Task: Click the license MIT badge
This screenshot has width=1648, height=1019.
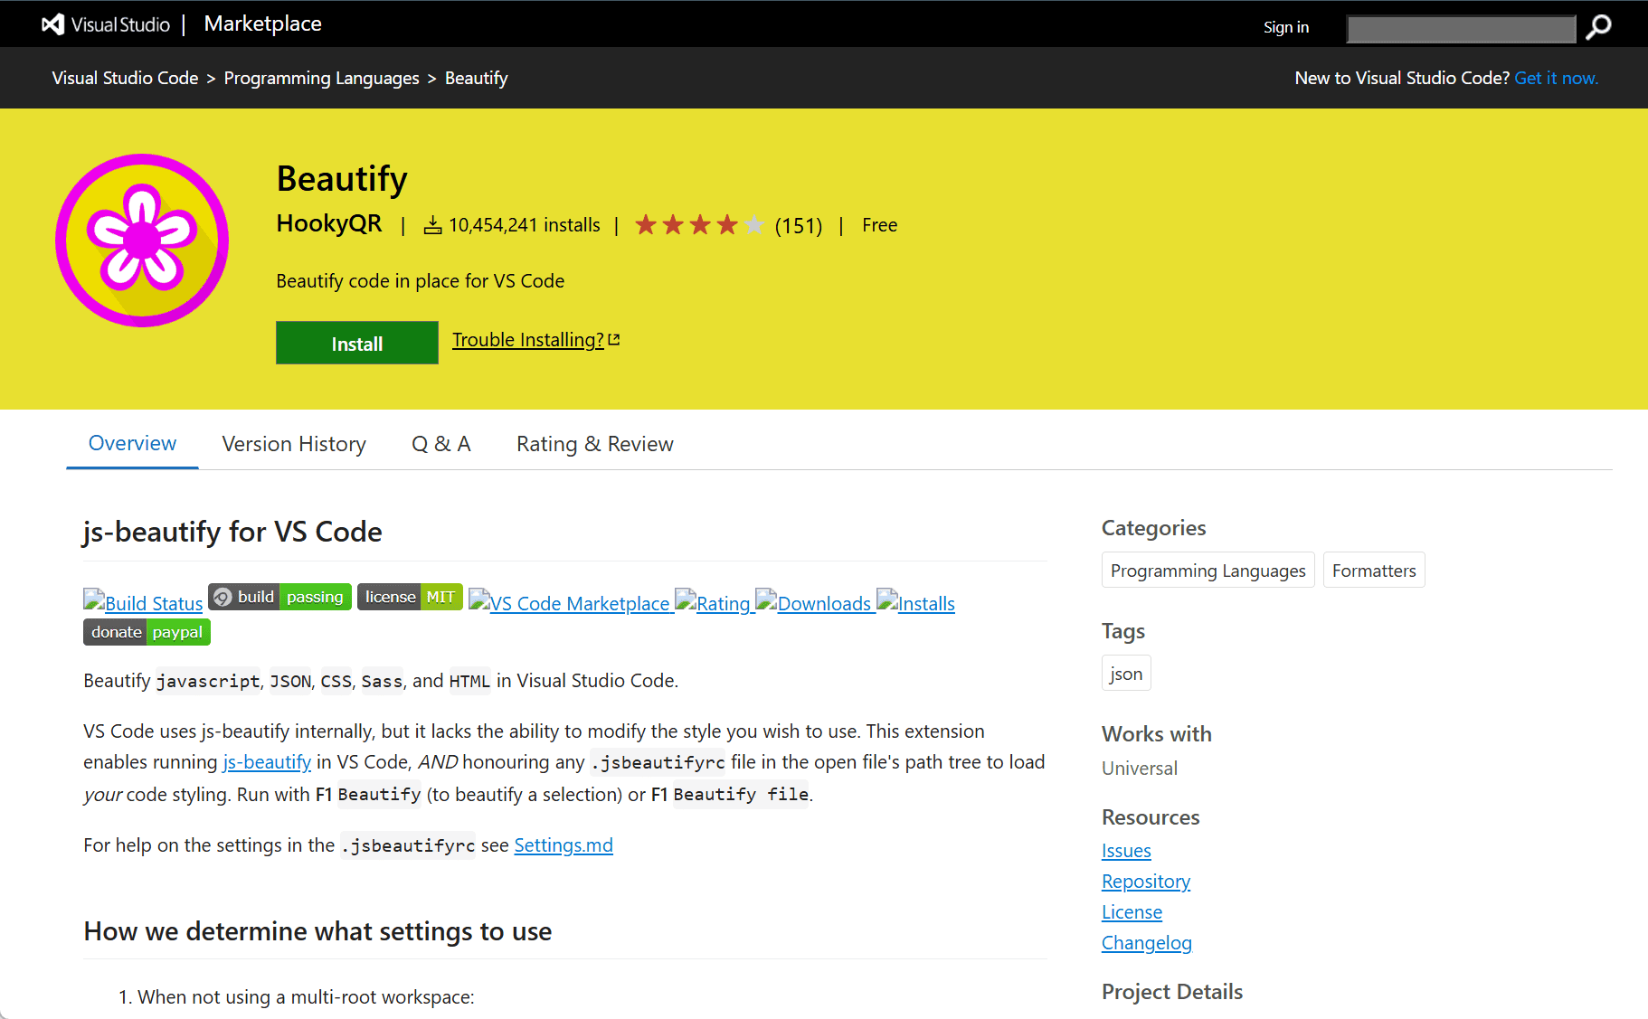Action: click(x=410, y=597)
